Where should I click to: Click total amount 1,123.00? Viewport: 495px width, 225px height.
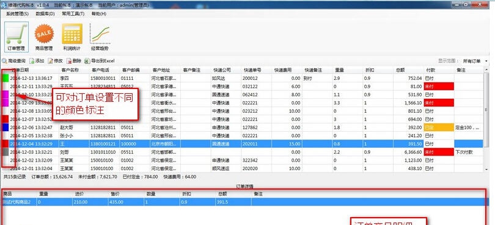pos(413,160)
